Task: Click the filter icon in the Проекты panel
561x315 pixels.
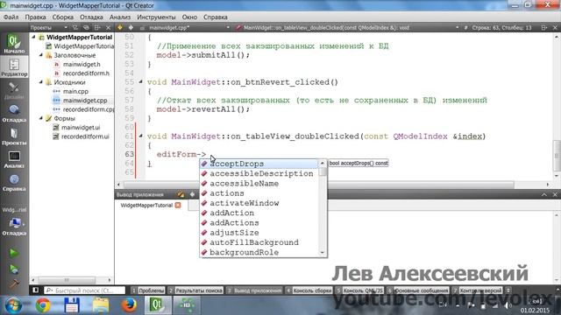Action: coord(75,27)
